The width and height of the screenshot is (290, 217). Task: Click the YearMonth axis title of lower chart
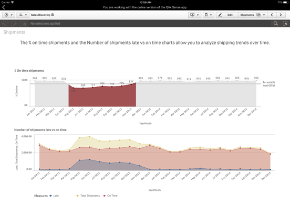tap(154, 190)
